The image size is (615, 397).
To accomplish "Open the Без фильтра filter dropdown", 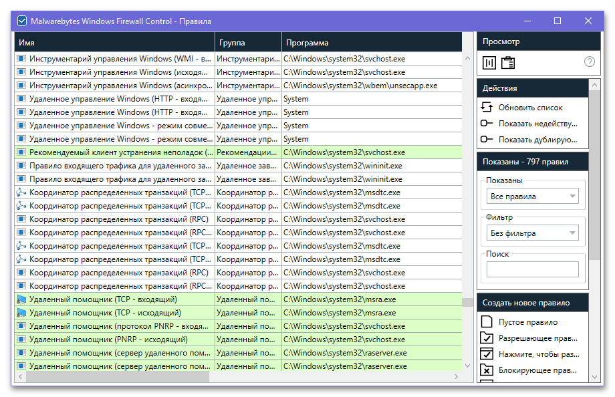I will pos(532,233).
